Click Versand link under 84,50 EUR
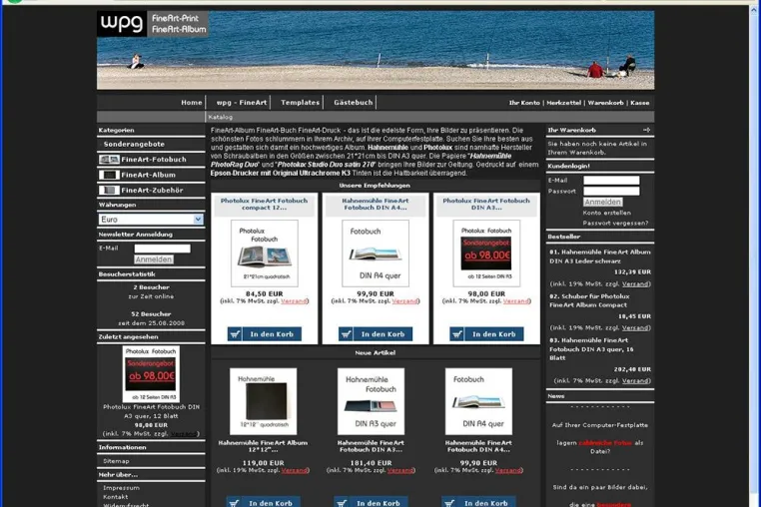The width and height of the screenshot is (761, 507). pos(294,301)
